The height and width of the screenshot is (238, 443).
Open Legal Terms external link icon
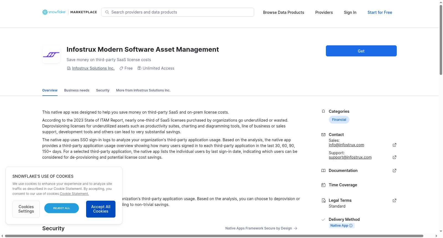[x=395, y=200]
